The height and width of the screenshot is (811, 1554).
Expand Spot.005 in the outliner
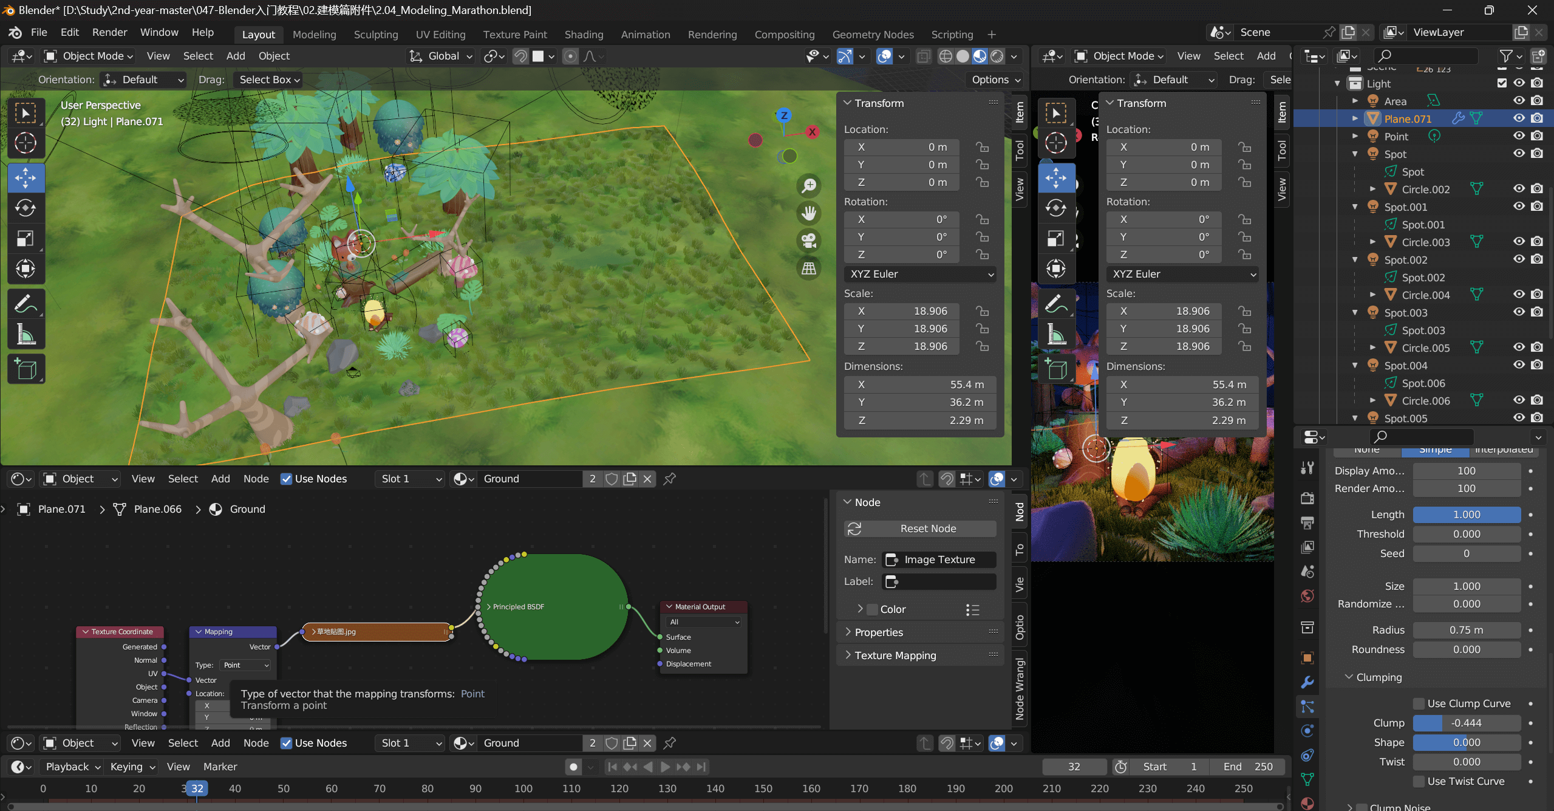[1355, 419]
